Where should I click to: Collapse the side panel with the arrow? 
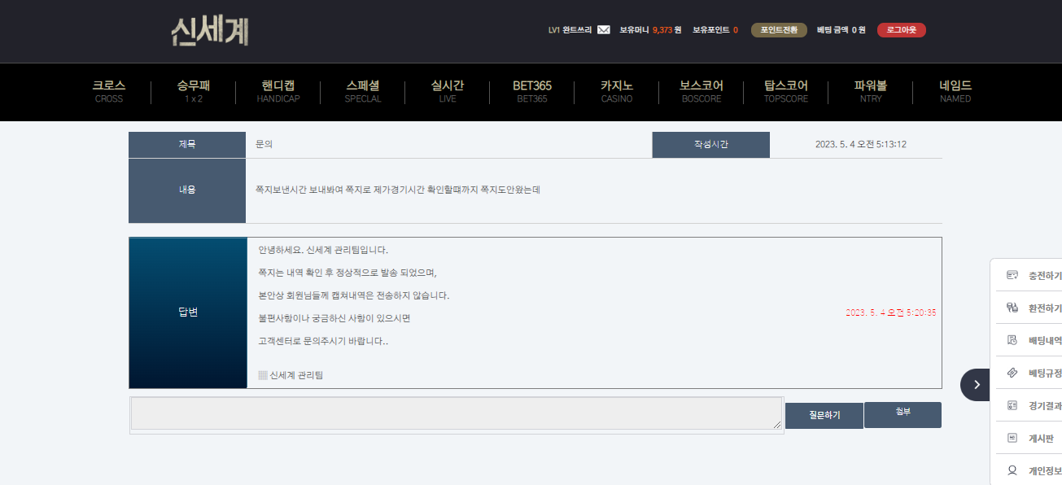point(976,385)
